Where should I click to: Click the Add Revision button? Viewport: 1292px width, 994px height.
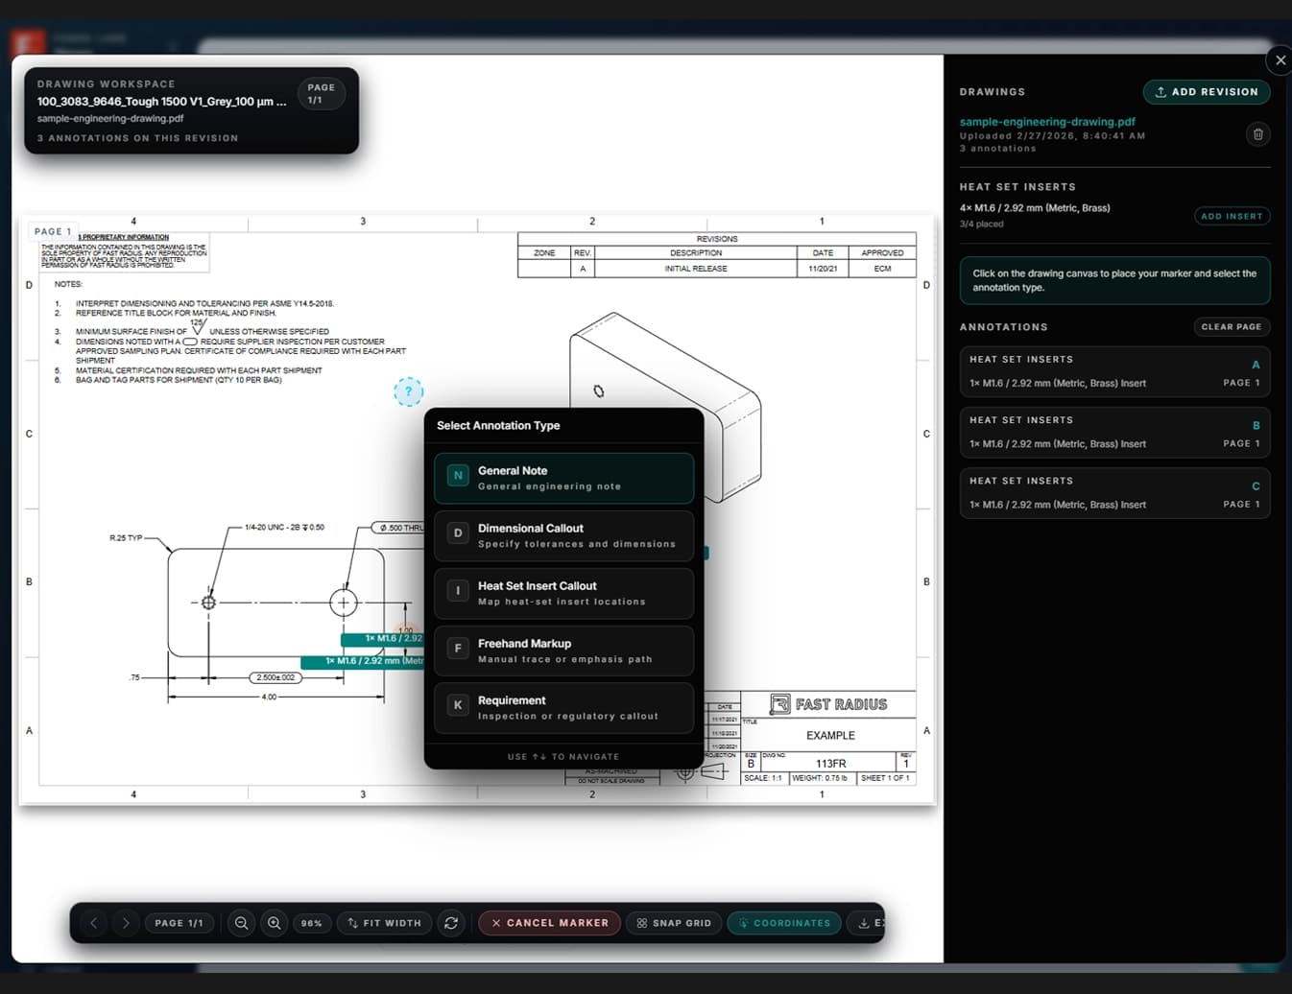click(1207, 92)
